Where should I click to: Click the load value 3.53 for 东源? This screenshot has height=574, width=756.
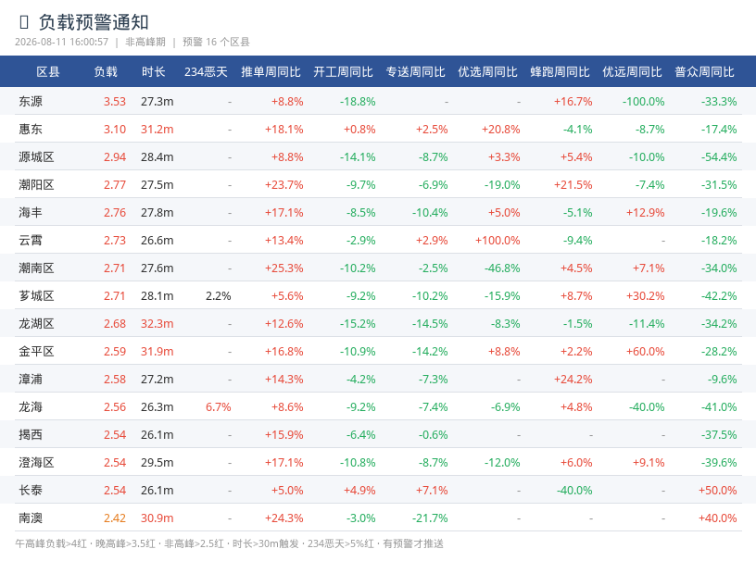[x=115, y=102]
